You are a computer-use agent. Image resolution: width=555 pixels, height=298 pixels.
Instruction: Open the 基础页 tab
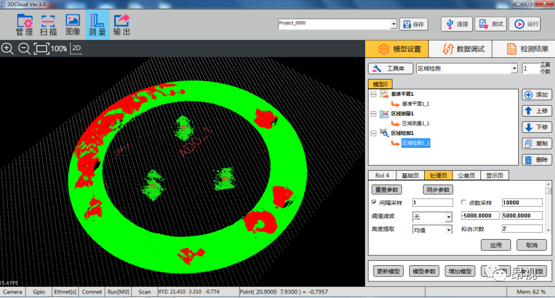[410, 175]
